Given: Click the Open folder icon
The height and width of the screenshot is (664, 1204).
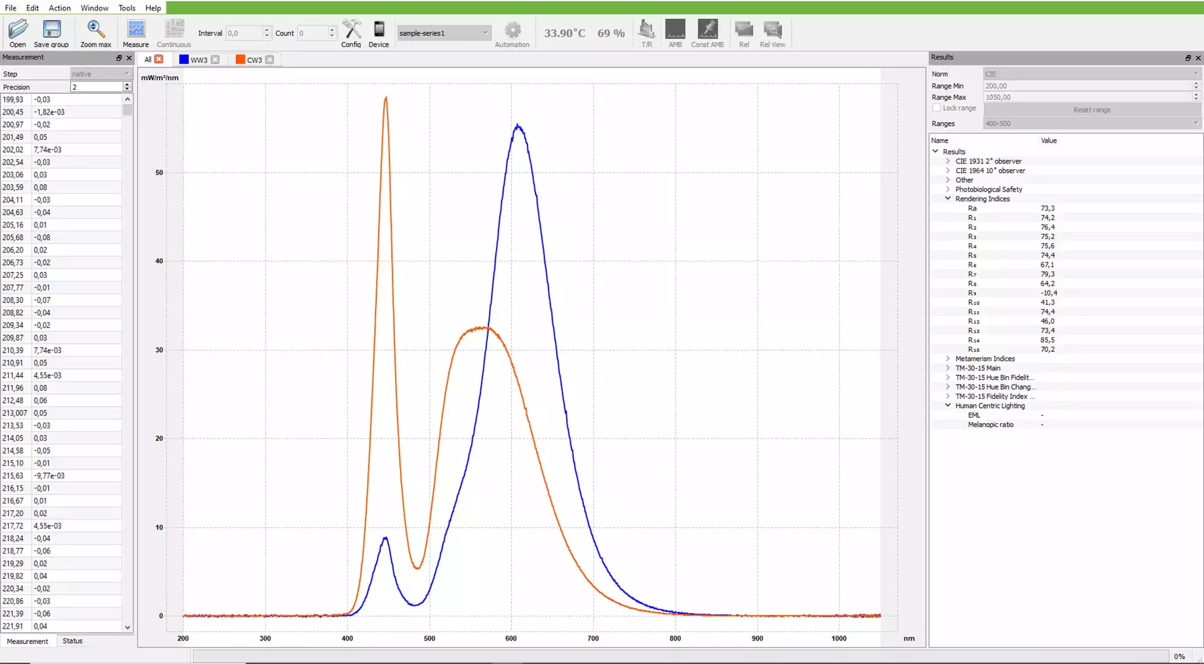Looking at the screenshot, I should 18,29.
